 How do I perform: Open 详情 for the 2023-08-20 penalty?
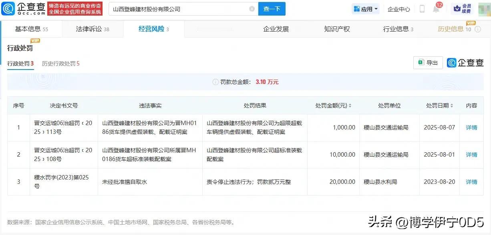pos(471,182)
